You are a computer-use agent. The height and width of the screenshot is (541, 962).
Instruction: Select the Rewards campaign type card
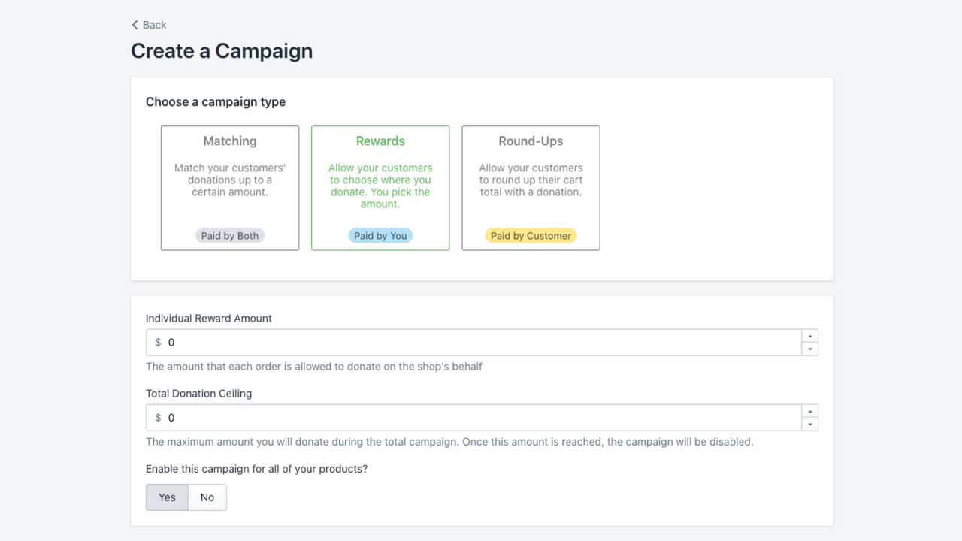pyautogui.click(x=380, y=188)
